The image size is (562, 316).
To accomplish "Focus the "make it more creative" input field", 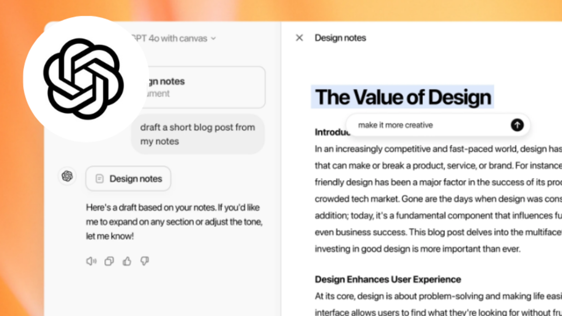I will (426, 125).
